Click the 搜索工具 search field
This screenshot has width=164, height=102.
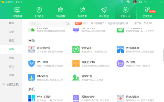(49, 24)
